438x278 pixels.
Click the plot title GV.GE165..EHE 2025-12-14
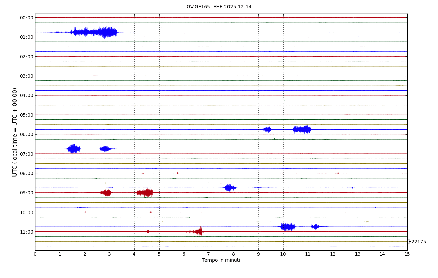(219, 7)
